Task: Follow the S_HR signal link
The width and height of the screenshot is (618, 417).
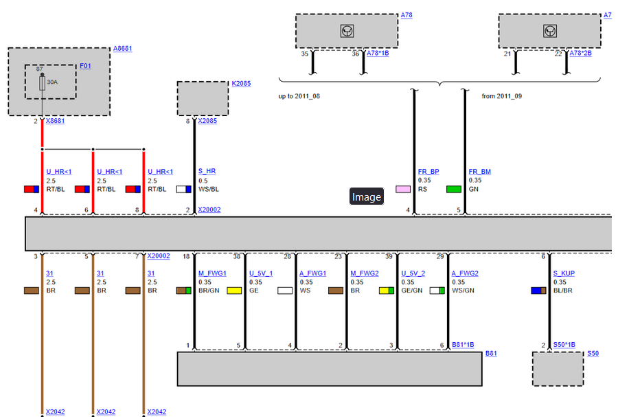Action: pyautogui.click(x=207, y=172)
